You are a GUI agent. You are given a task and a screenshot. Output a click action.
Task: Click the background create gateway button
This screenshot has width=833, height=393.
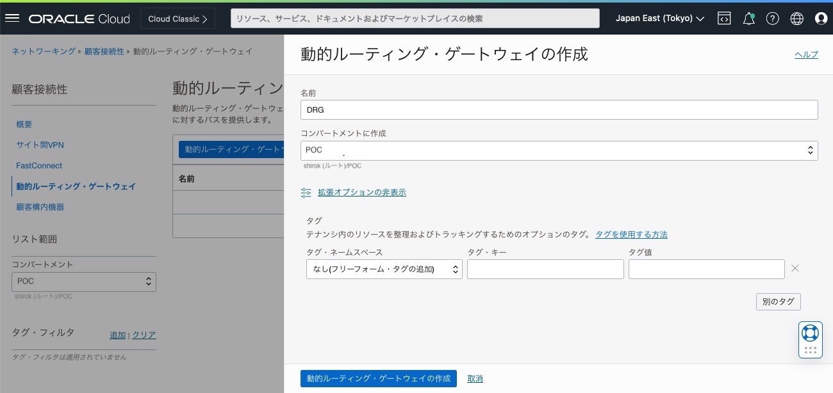pos(231,149)
